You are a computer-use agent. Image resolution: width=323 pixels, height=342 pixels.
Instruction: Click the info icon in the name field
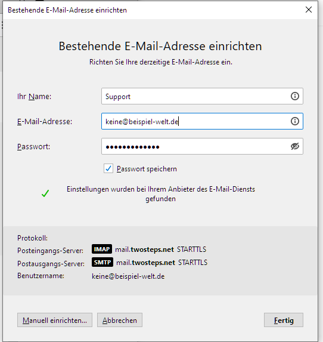[x=294, y=96]
